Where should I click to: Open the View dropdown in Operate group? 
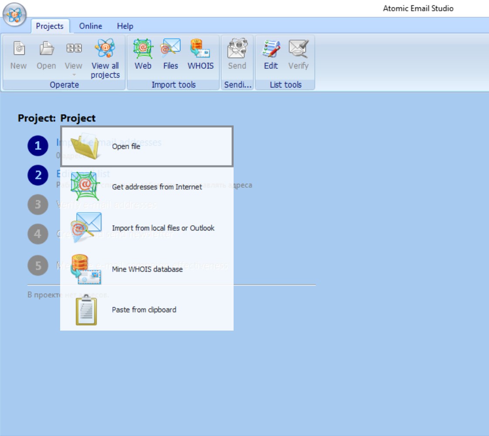[74, 57]
